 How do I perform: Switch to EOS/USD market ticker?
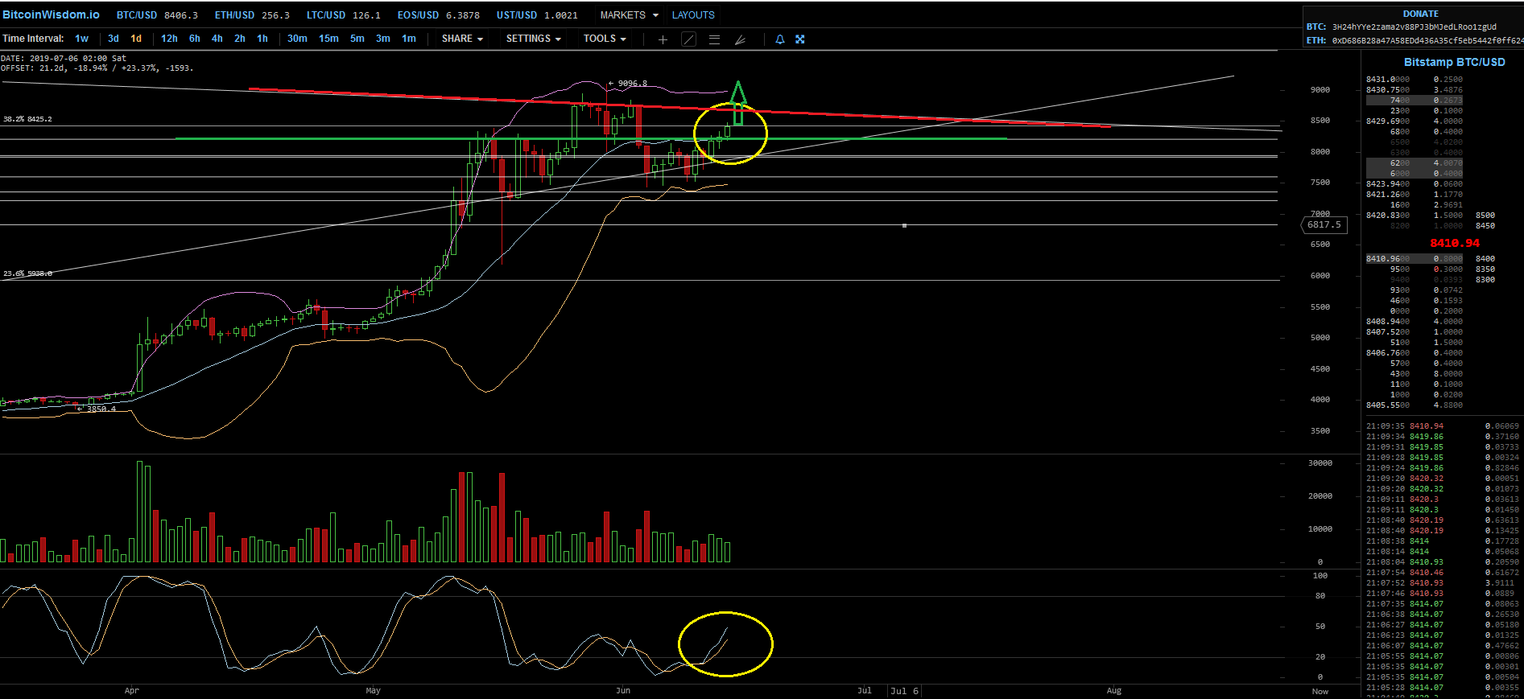pos(439,15)
